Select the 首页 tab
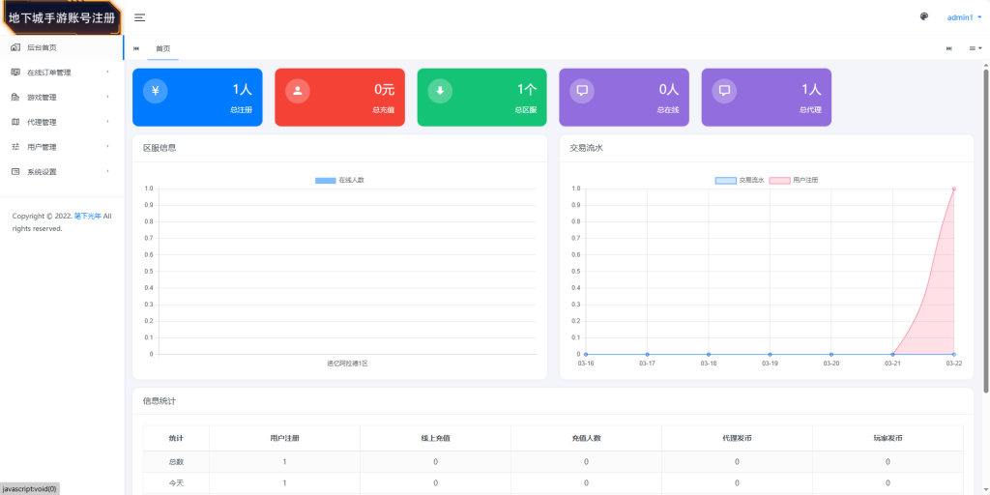This screenshot has height=495, width=990. (x=162, y=48)
